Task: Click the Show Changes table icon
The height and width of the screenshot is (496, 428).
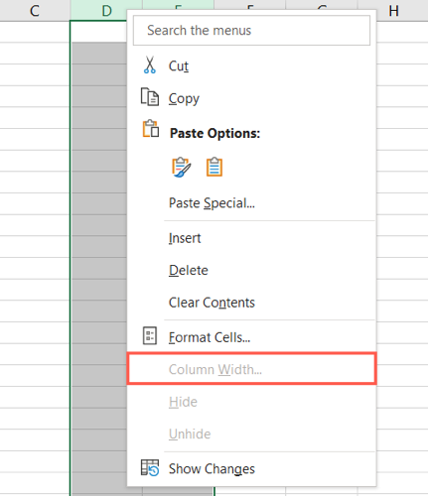Action: click(x=150, y=467)
